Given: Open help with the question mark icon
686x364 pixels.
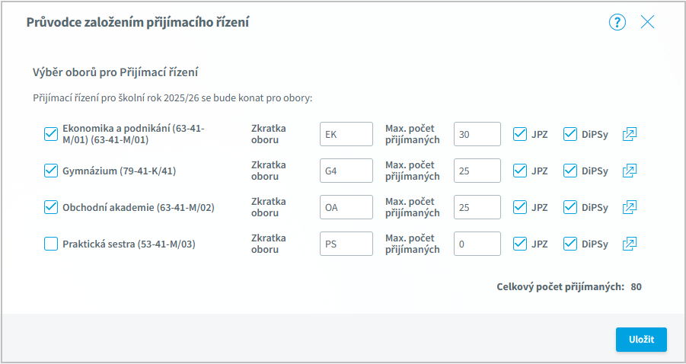Looking at the screenshot, I should tap(617, 22).
